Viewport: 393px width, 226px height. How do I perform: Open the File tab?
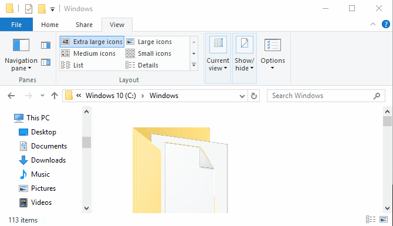point(16,25)
